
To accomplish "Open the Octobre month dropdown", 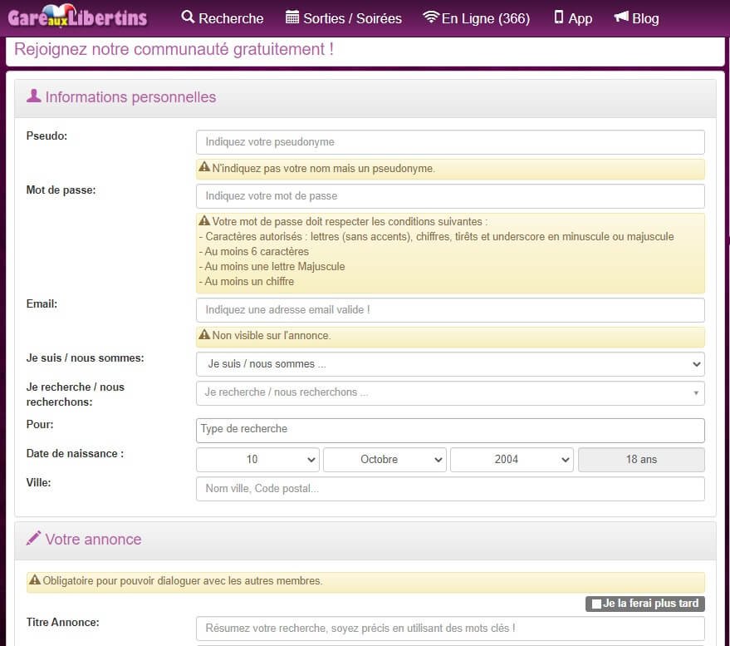I will (384, 459).
